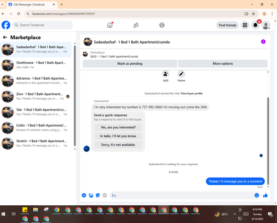Open the Facebook menu grid icon

[245, 25]
